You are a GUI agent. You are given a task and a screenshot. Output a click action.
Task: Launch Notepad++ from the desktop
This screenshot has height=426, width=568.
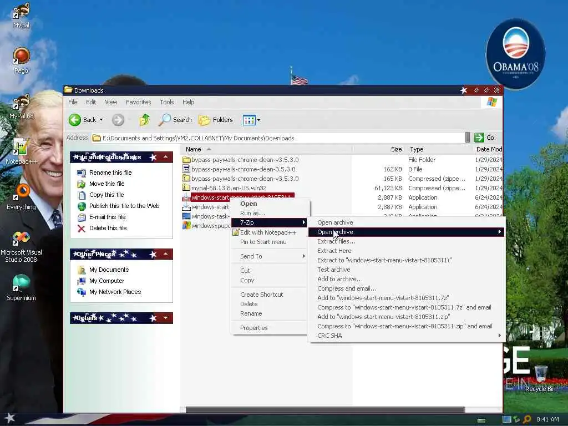[x=22, y=151]
